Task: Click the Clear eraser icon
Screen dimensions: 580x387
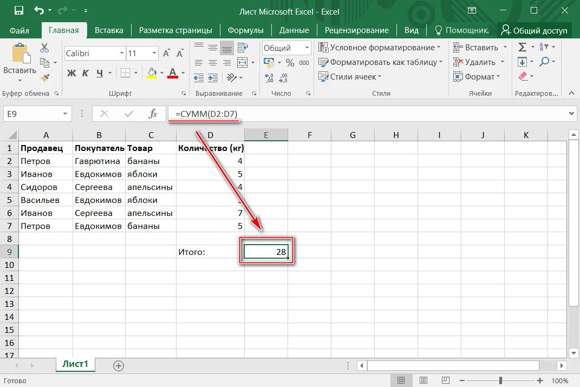Action: coord(523,76)
